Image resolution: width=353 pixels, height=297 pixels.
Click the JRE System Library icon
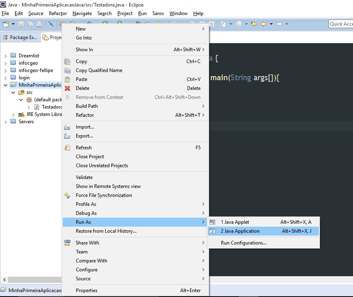pos(21,114)
